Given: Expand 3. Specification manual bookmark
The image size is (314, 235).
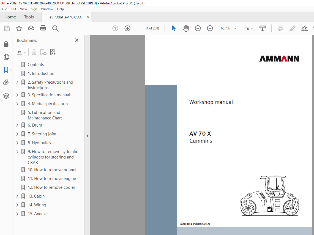Looking at the screenshot, I should click(17, 95).
